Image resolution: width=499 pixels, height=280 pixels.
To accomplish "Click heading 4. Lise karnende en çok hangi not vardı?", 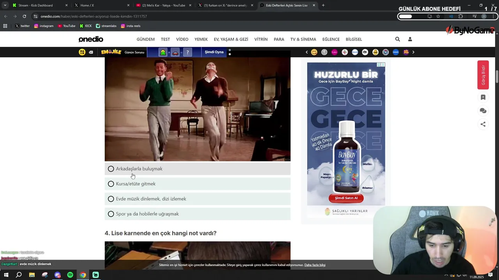I will [x=161, y=233].
